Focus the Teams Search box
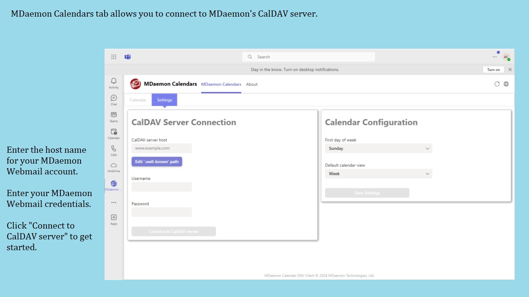Image resolution: width=529 pixels, height=297 pixels. [309, 57]
